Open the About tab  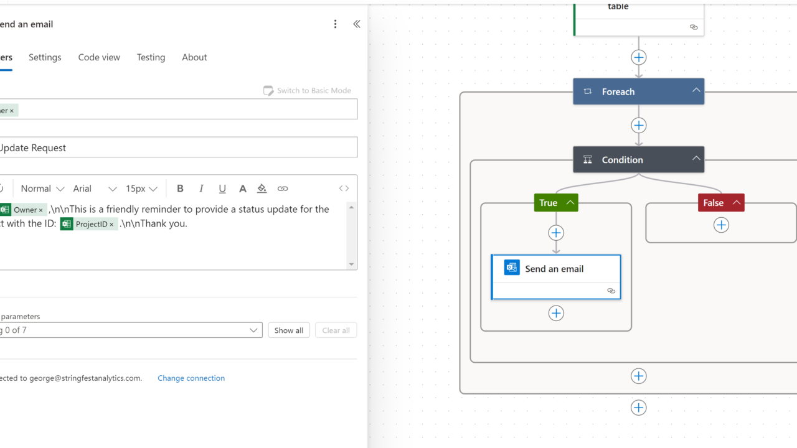[x=194, y=57]
